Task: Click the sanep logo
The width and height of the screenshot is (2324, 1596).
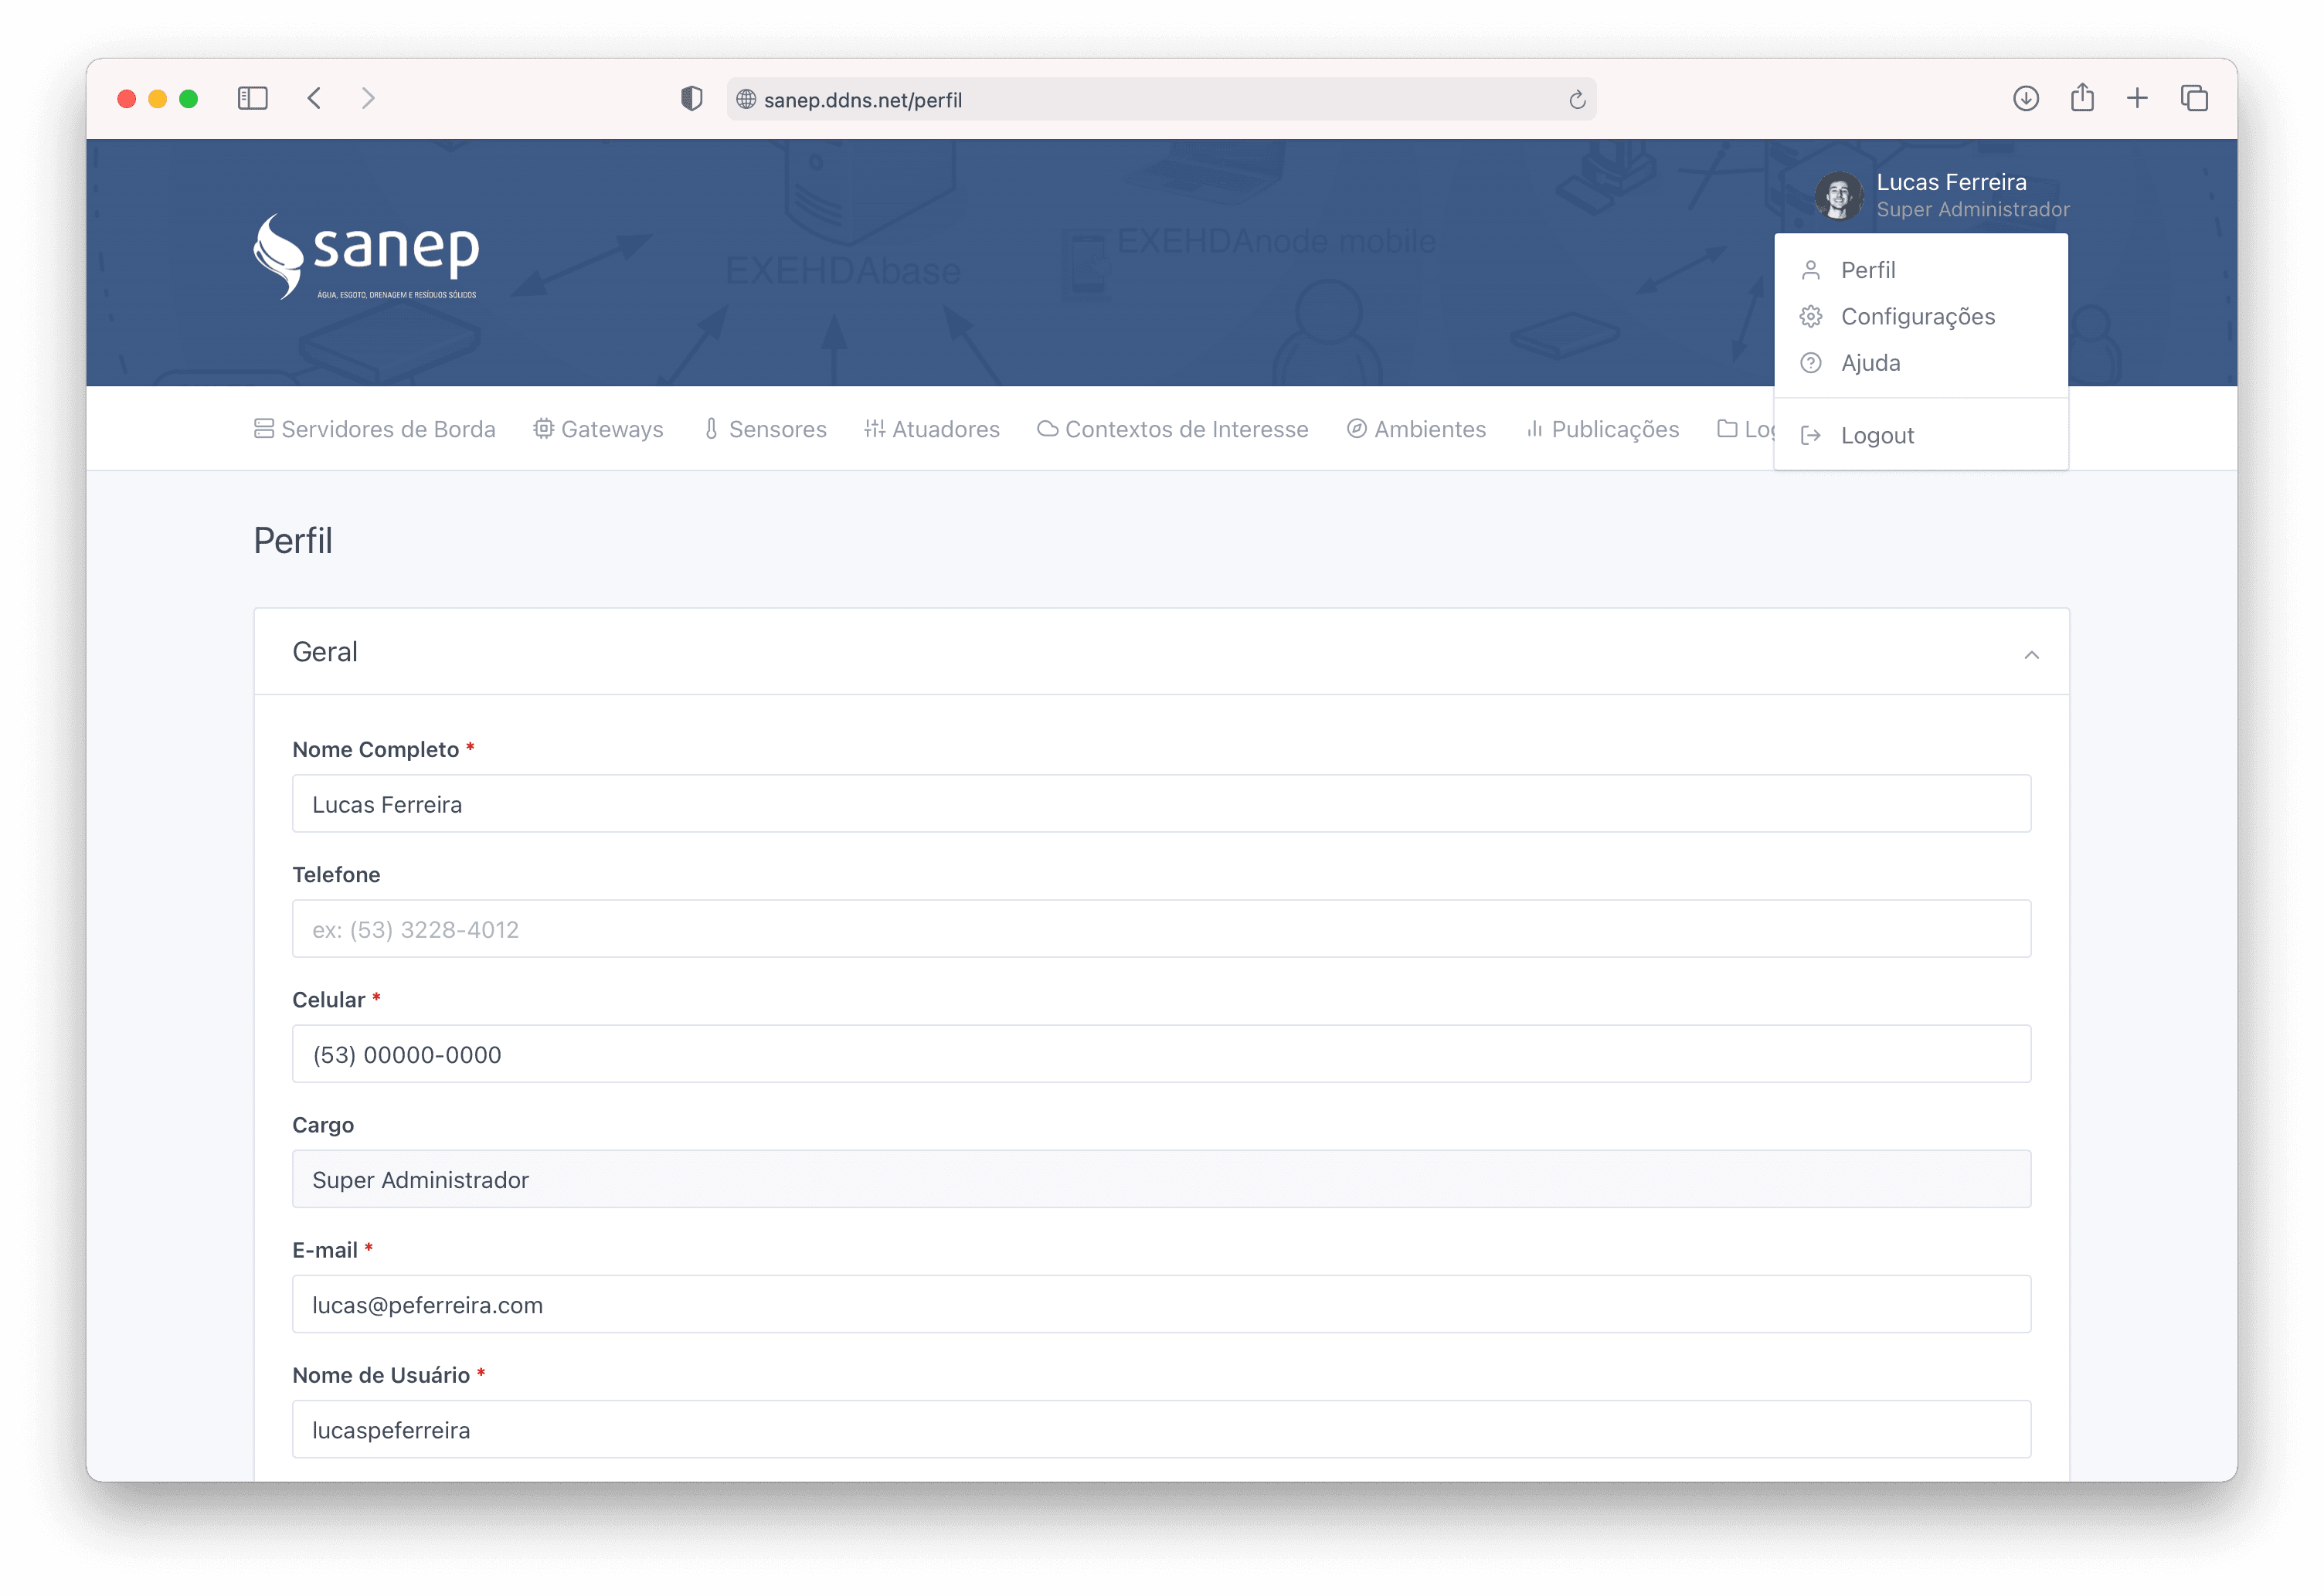Action: (366, 256)
